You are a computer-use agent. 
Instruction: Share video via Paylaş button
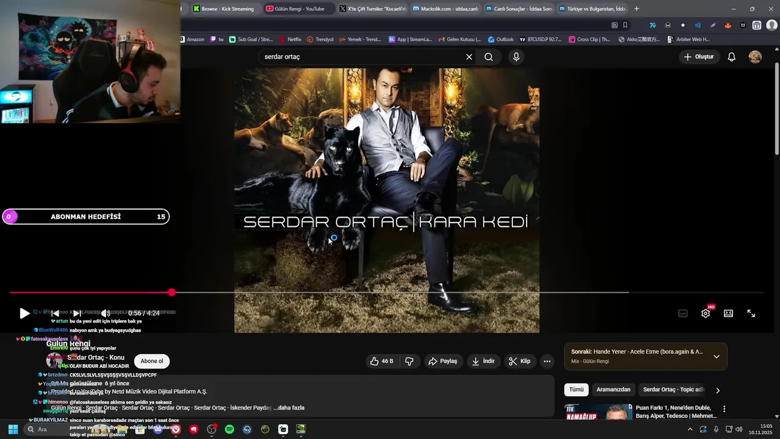pos(443,361)
